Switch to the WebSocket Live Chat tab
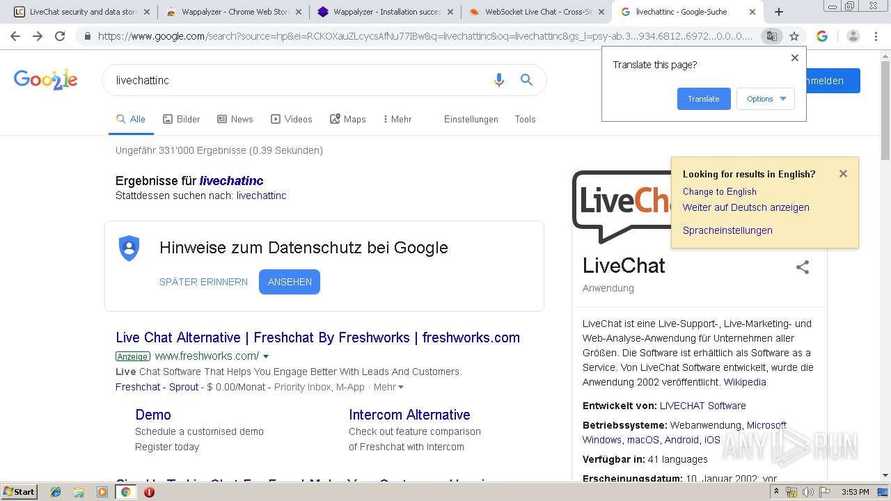The height and width of the screenshot is (501, 891). click(536, 12)
